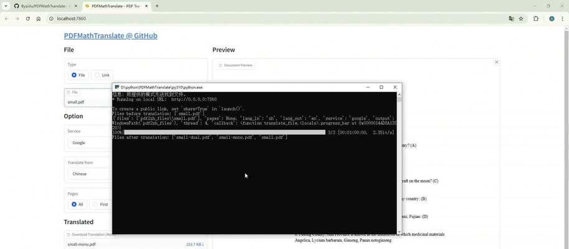Go back in browser history

pos(6,19)
